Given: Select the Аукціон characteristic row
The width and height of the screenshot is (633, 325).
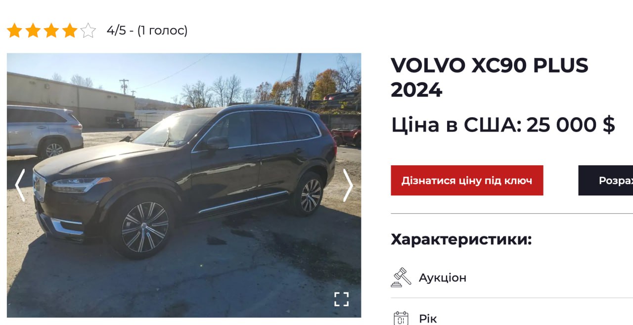Looking at the screenshot, I should coord(512,278).
